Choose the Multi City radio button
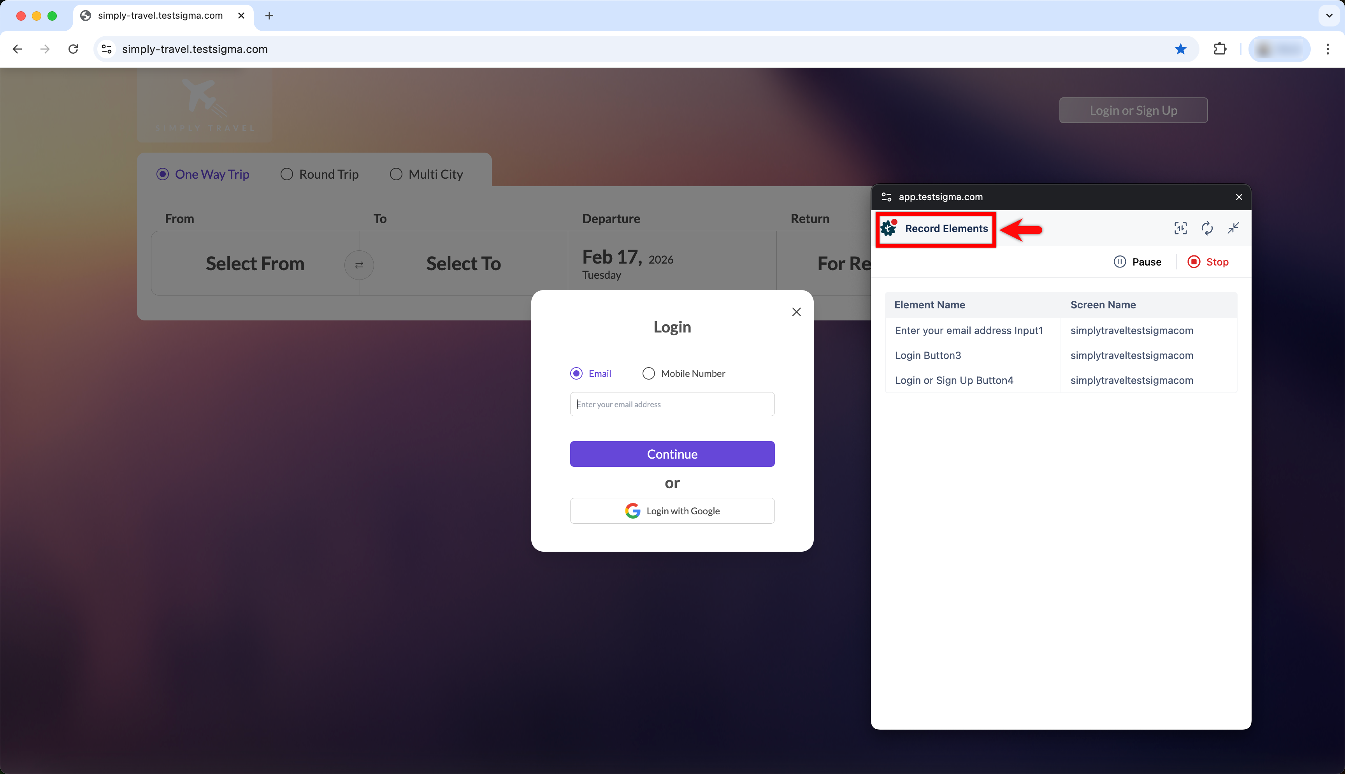1345x774 pixels. point(396,174)
